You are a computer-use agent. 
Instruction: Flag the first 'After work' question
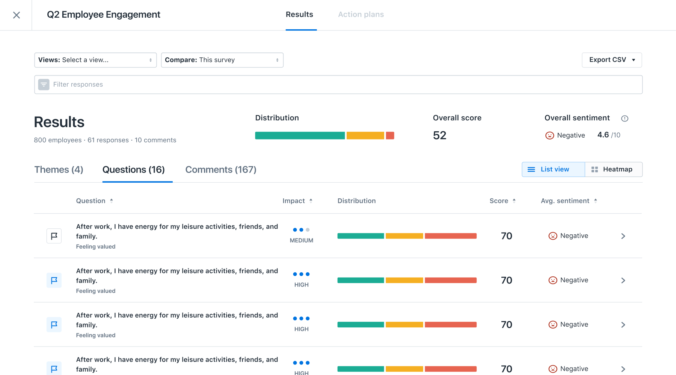click(54, 236)
